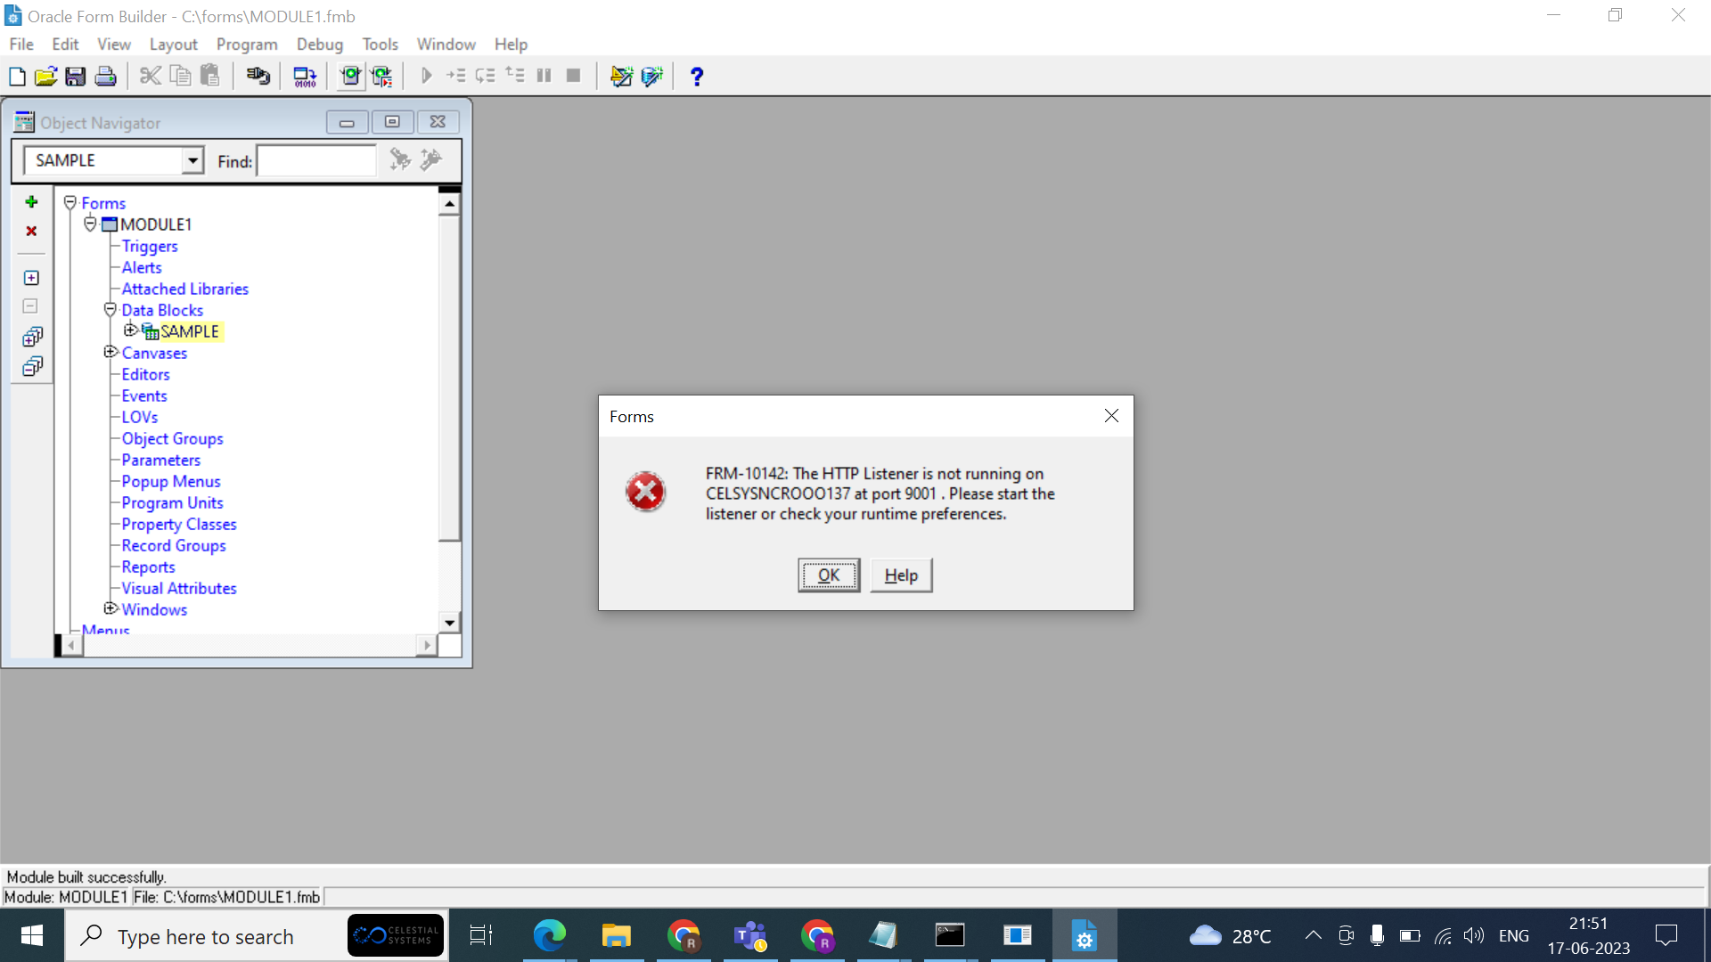Click the navigator Collapse icon
Viewport: 1711px width, 962px height.
pos(31,306)
